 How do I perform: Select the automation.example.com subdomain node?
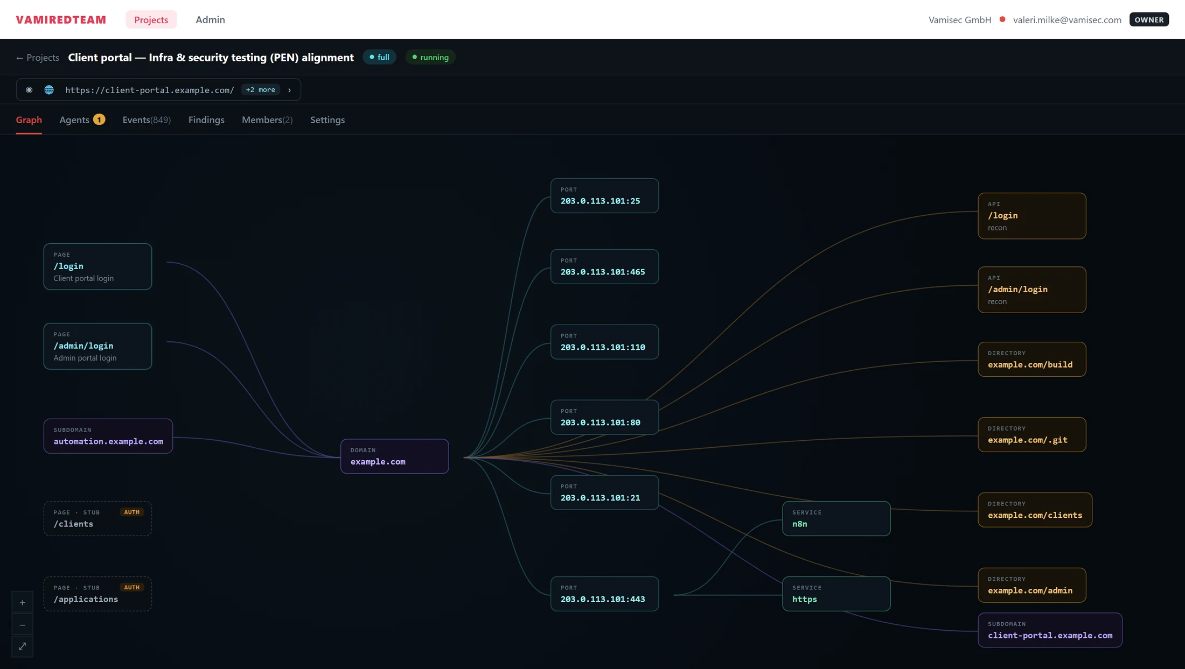pos(108,436)
